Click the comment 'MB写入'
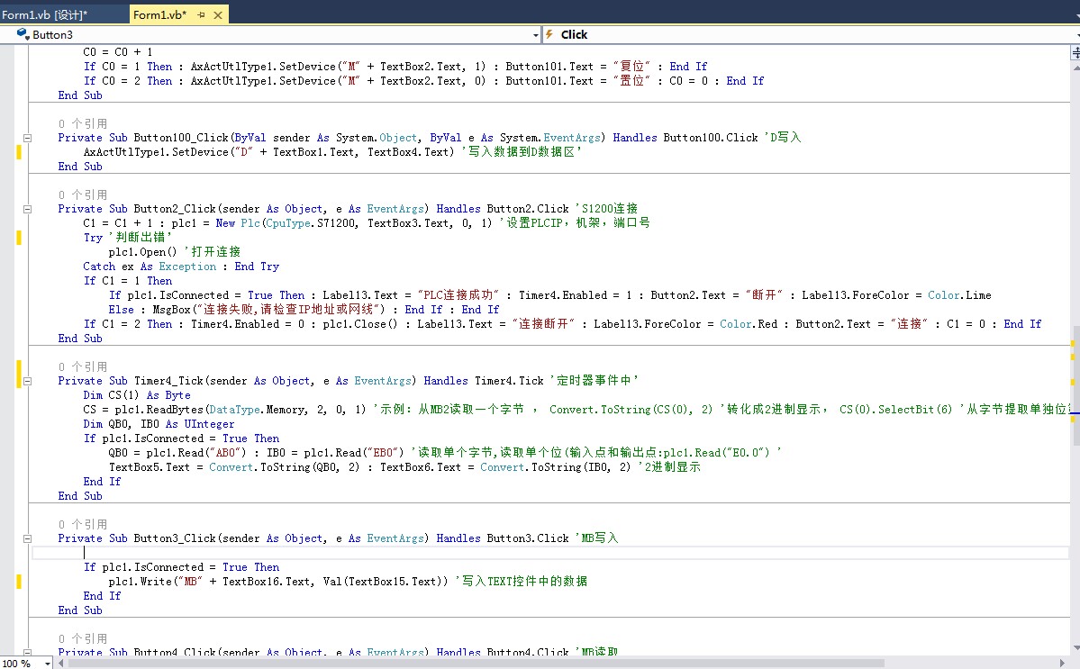Viewport: 1080px width, 669px height. point(597,538)
